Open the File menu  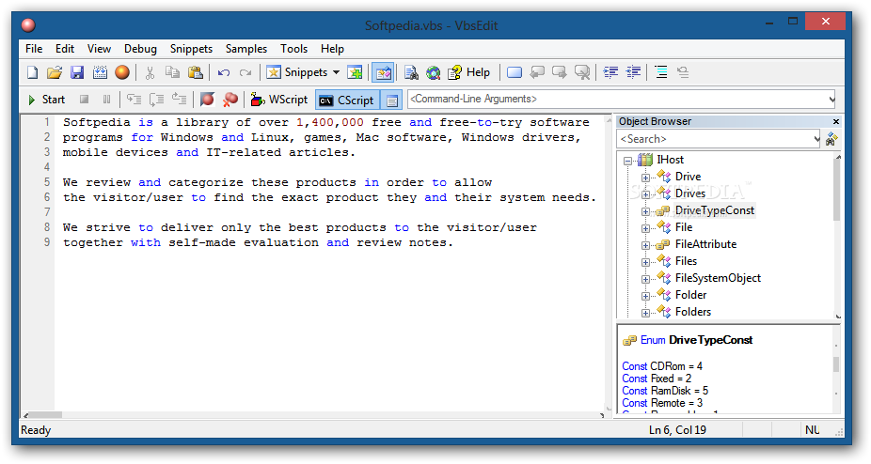(34, 49)
